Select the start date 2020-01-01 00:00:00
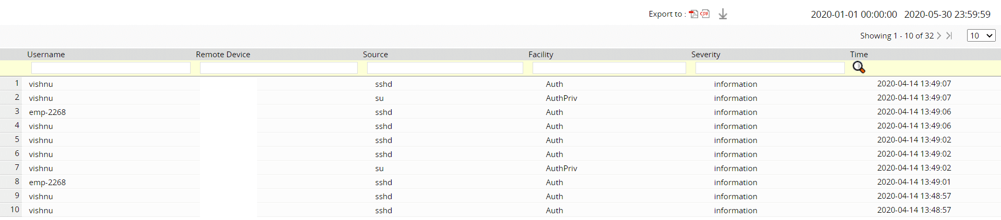This screenshot has width=1001, height=220. click(854, 15)
